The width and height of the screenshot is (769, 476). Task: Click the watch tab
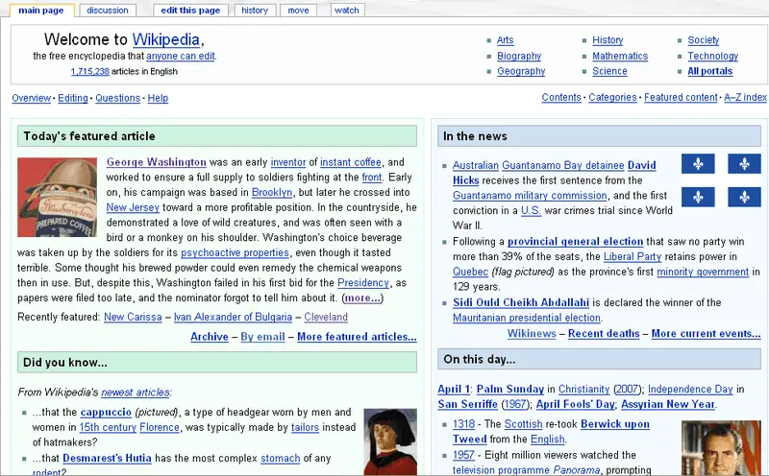pyautogui.click(x=347, y=11)
